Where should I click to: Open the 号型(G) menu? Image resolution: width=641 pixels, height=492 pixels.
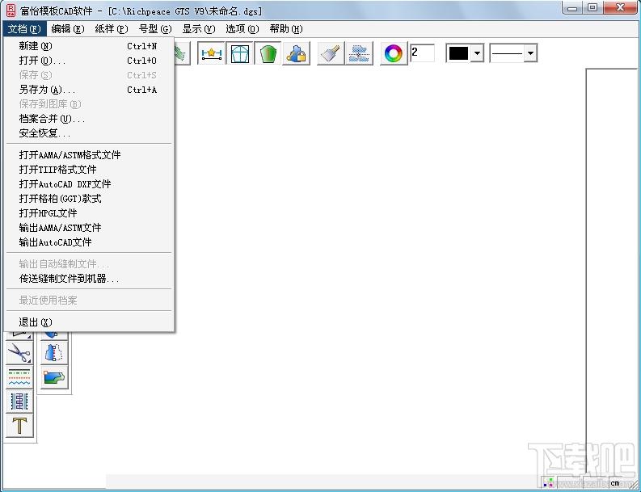[155, 29]
